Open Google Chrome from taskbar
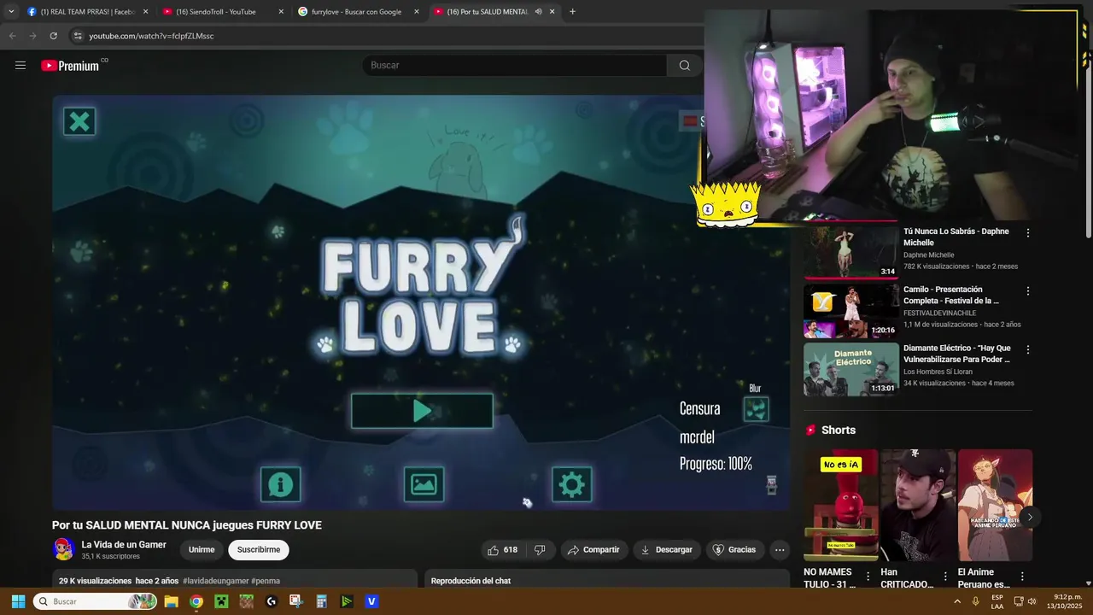Screen dimensions: 1093x615 point(196,601)
